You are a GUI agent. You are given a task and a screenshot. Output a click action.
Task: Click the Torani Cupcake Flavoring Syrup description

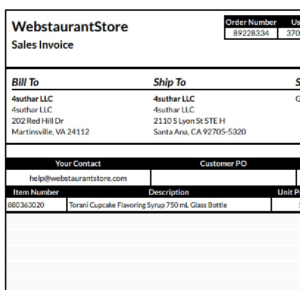148,205
